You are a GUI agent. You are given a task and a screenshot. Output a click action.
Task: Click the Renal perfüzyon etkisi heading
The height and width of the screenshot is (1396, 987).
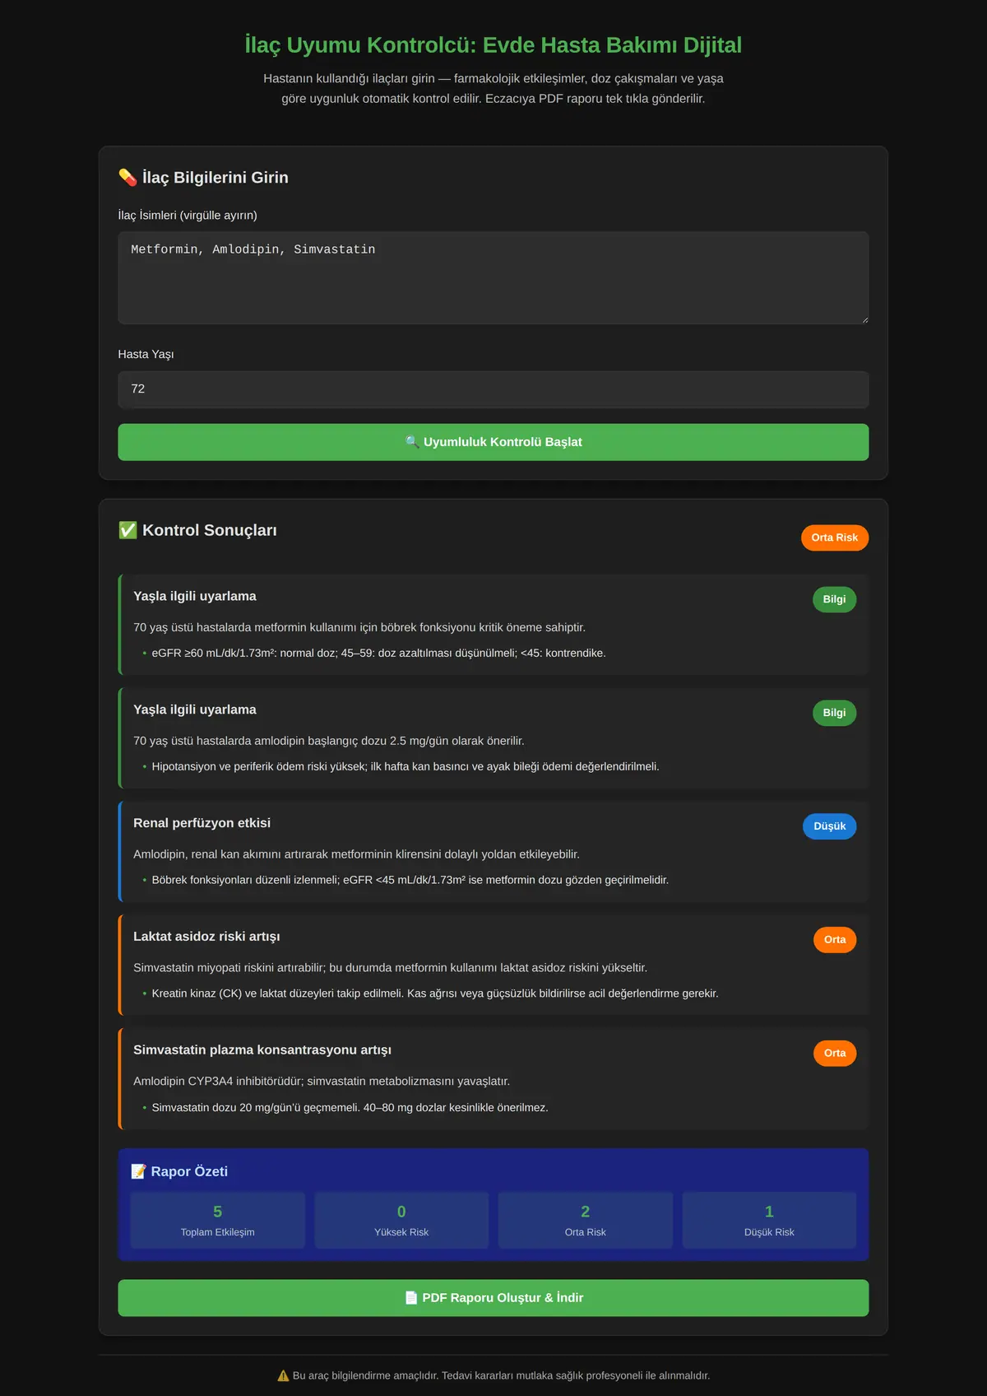click(202, 823)
